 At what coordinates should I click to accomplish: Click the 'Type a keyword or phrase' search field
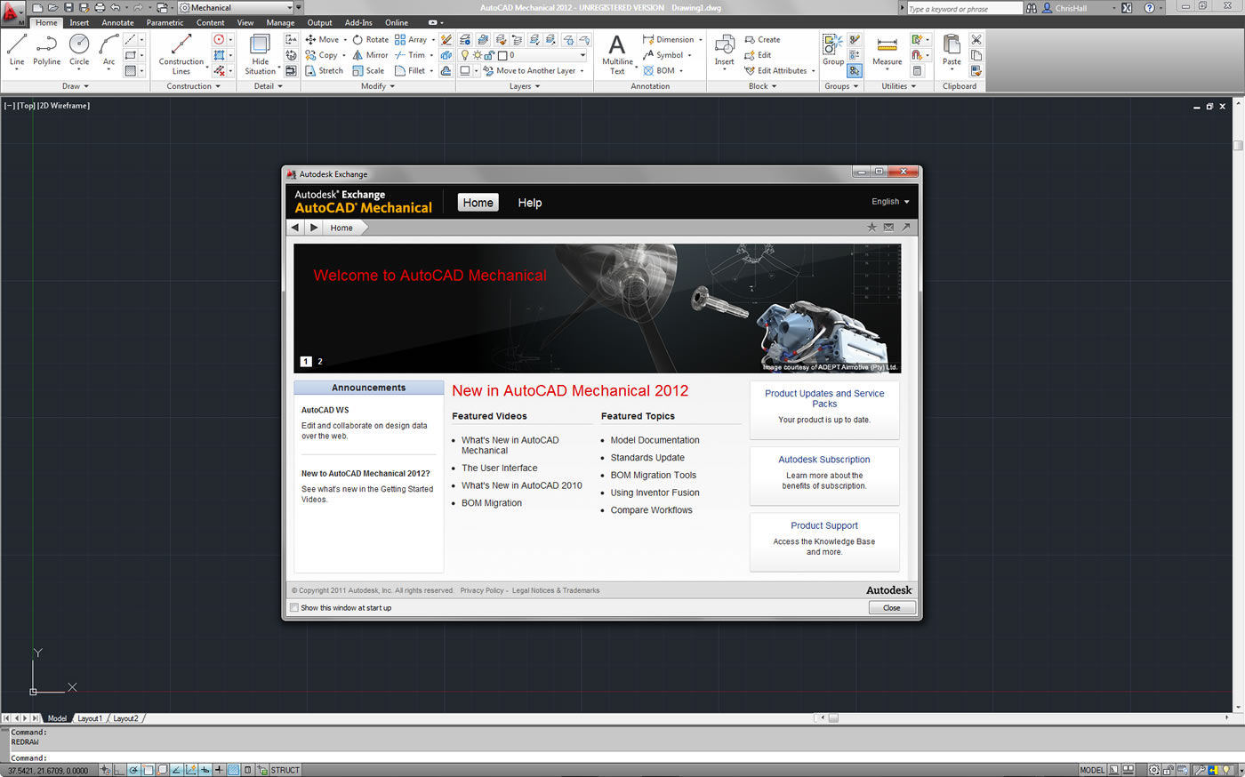click(x=965, y=8)
